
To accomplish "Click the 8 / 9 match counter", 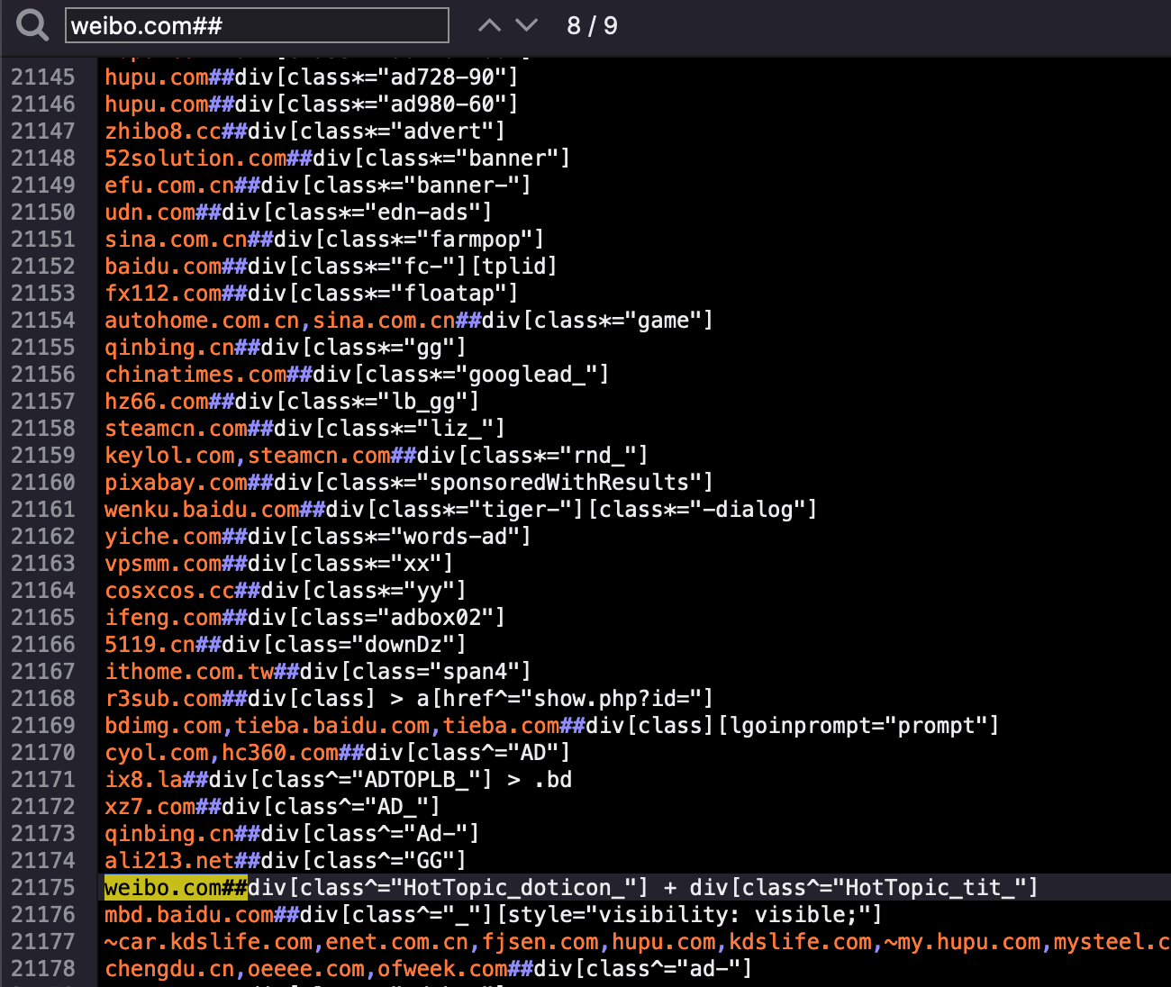I will (x=592, y=25).
